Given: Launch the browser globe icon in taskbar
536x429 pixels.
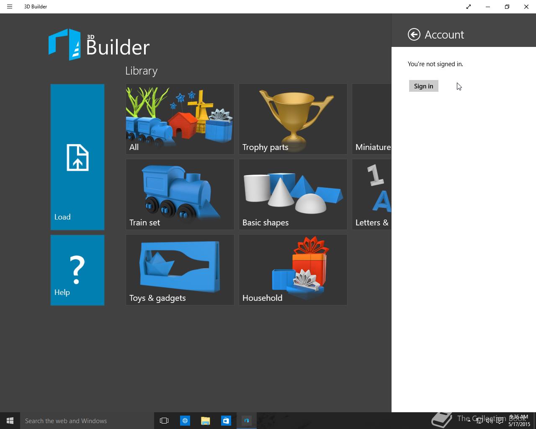Looking at the screenshot, I should pyautogui.click(x=185, y=421).
